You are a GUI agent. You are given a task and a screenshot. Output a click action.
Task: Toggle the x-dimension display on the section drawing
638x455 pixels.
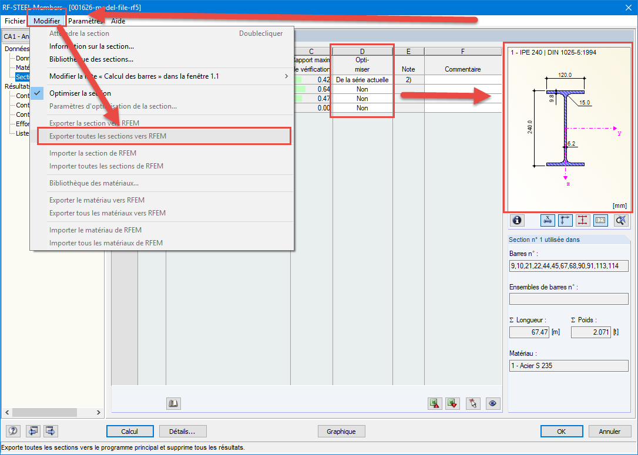pos(546,220)
